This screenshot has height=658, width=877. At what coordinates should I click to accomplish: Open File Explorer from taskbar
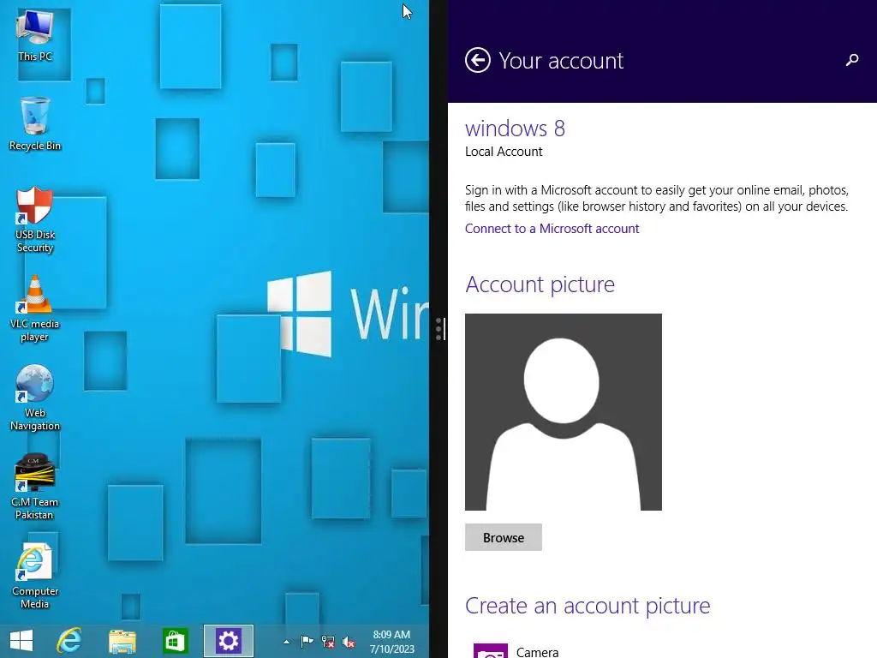coord(122,641)
